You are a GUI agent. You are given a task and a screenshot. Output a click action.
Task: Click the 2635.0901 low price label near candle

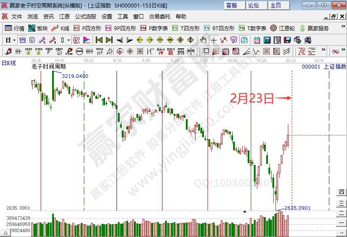click(298, 208)
